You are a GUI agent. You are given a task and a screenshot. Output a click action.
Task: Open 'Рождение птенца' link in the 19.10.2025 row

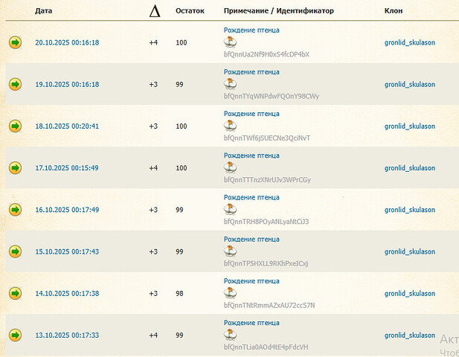pyautogui.click(x=251, y=72)
